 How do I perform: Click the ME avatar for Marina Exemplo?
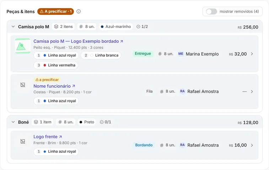point(181,54)
